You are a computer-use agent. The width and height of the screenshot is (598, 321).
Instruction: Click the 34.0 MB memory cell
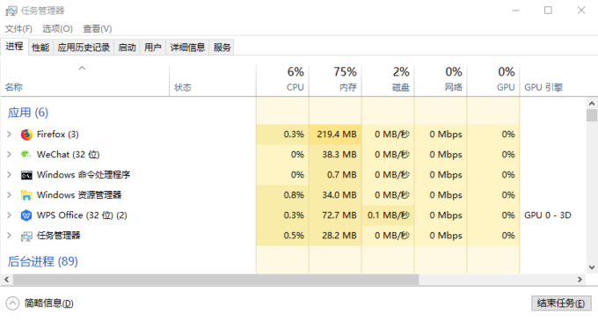(335, 195)
